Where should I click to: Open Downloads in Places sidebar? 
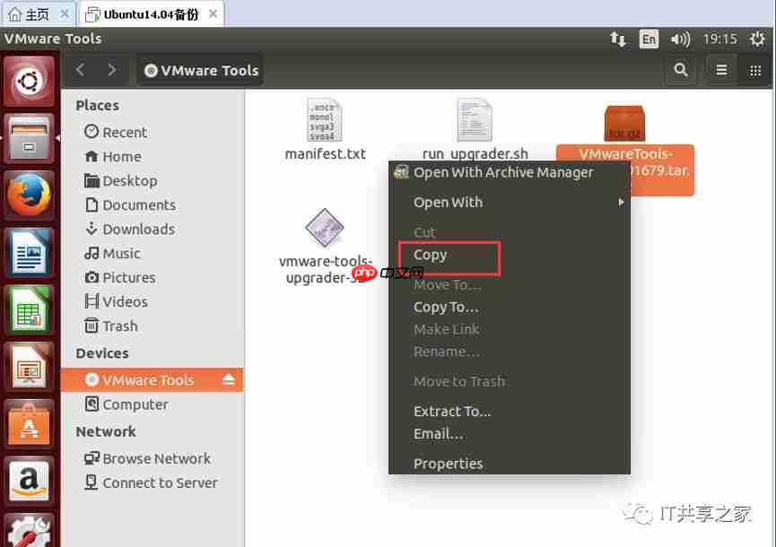pos(153,229)
